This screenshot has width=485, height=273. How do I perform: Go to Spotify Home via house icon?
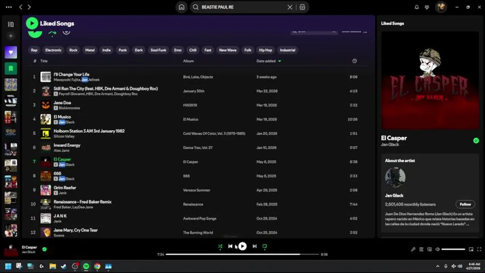(x=182, y=7)
